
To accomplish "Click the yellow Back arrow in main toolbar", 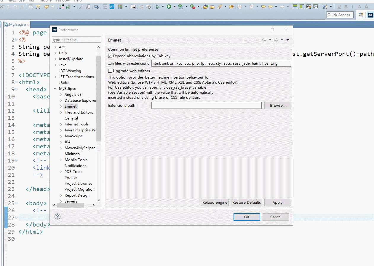I will [x=270, y=7].
